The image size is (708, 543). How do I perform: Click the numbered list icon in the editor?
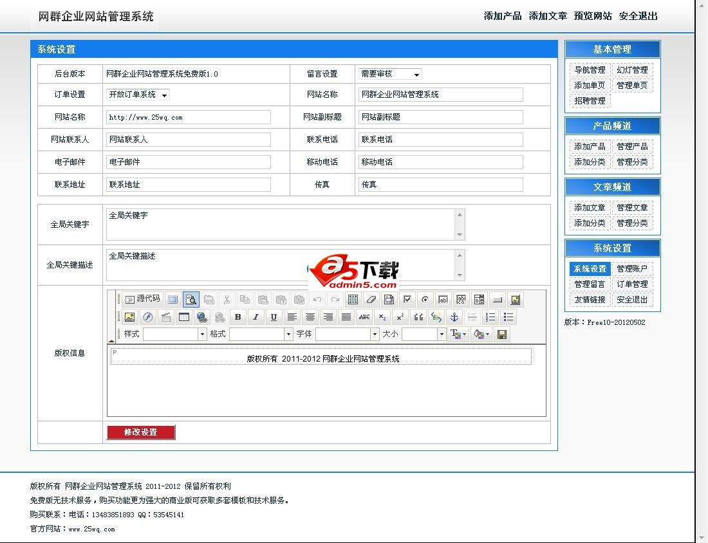(x=490, y=317)
